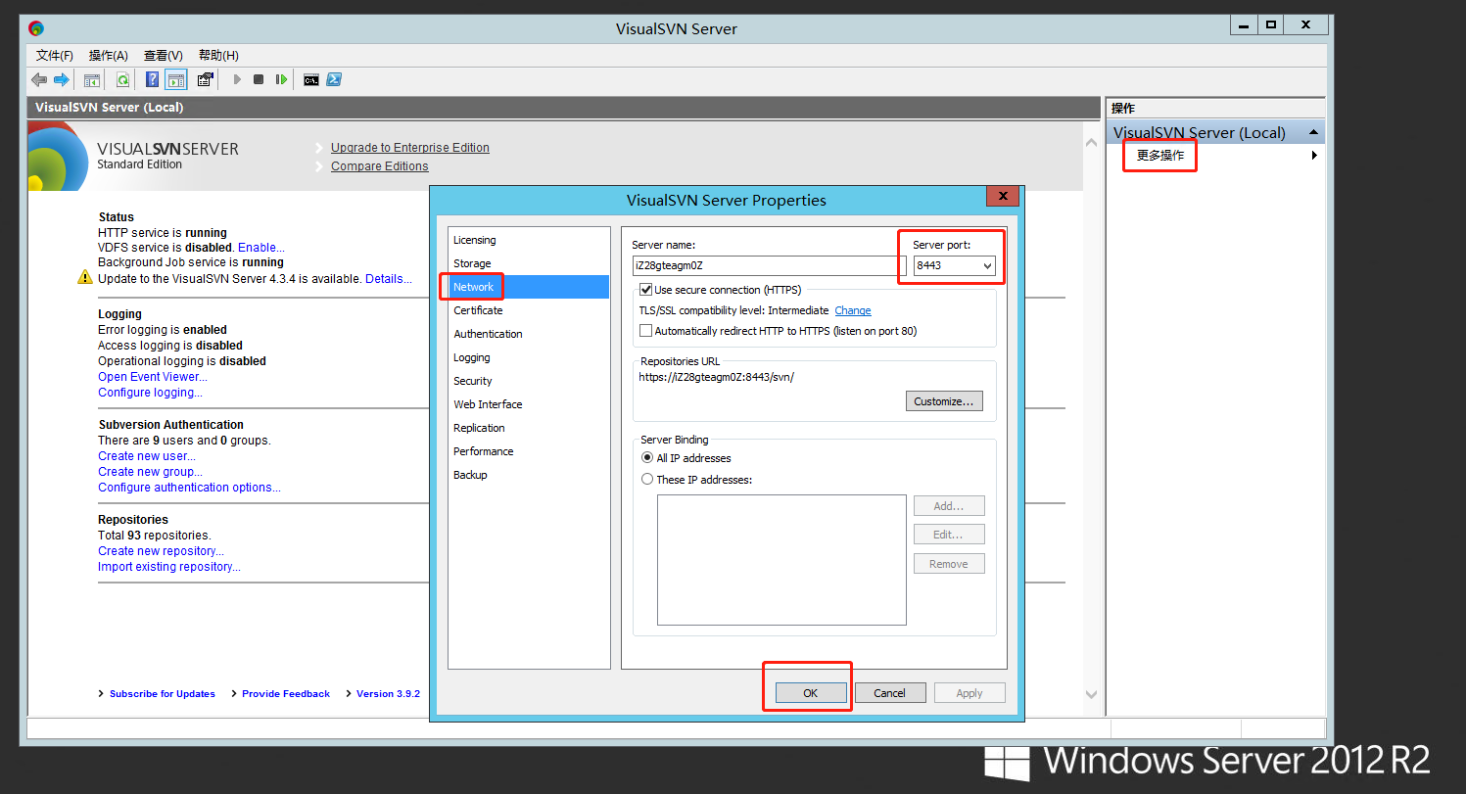The width and height of the screenshot is (1466, 794).
Task: Click Configure logging... link
Action: tap(151, 393)
